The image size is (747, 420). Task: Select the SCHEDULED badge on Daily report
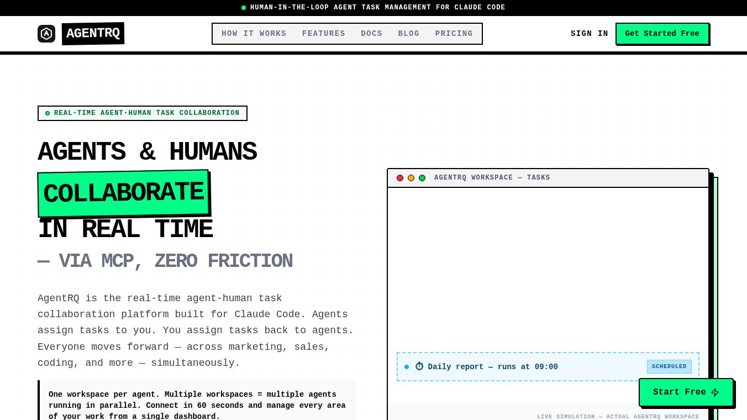click(x=669, y=366)
